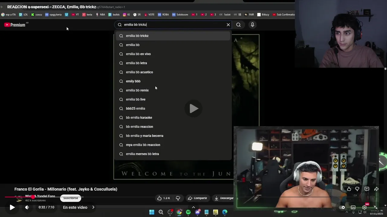Open the VOTE bookmark
Screen dimensions: 387x217
149,14
